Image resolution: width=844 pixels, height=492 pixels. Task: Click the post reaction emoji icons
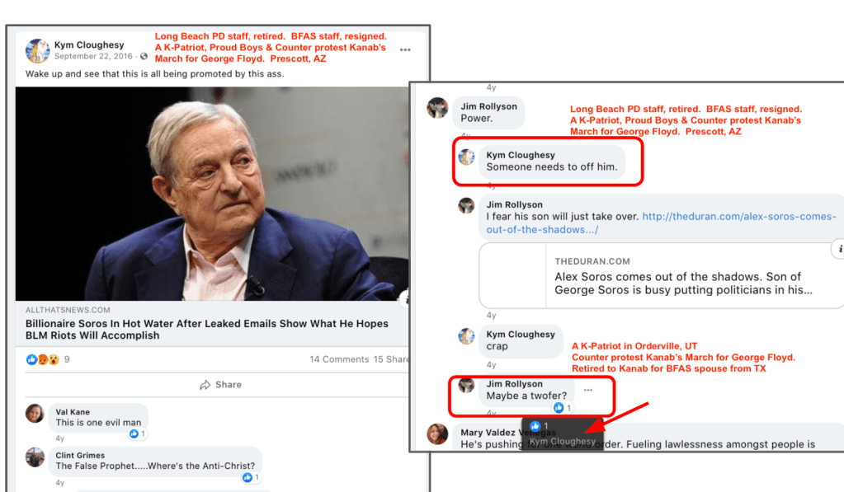(43, 359)
